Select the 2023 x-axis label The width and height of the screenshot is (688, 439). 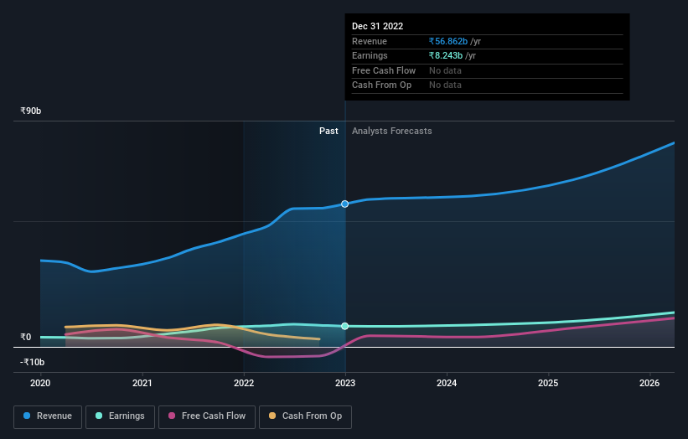coord(345,384)
